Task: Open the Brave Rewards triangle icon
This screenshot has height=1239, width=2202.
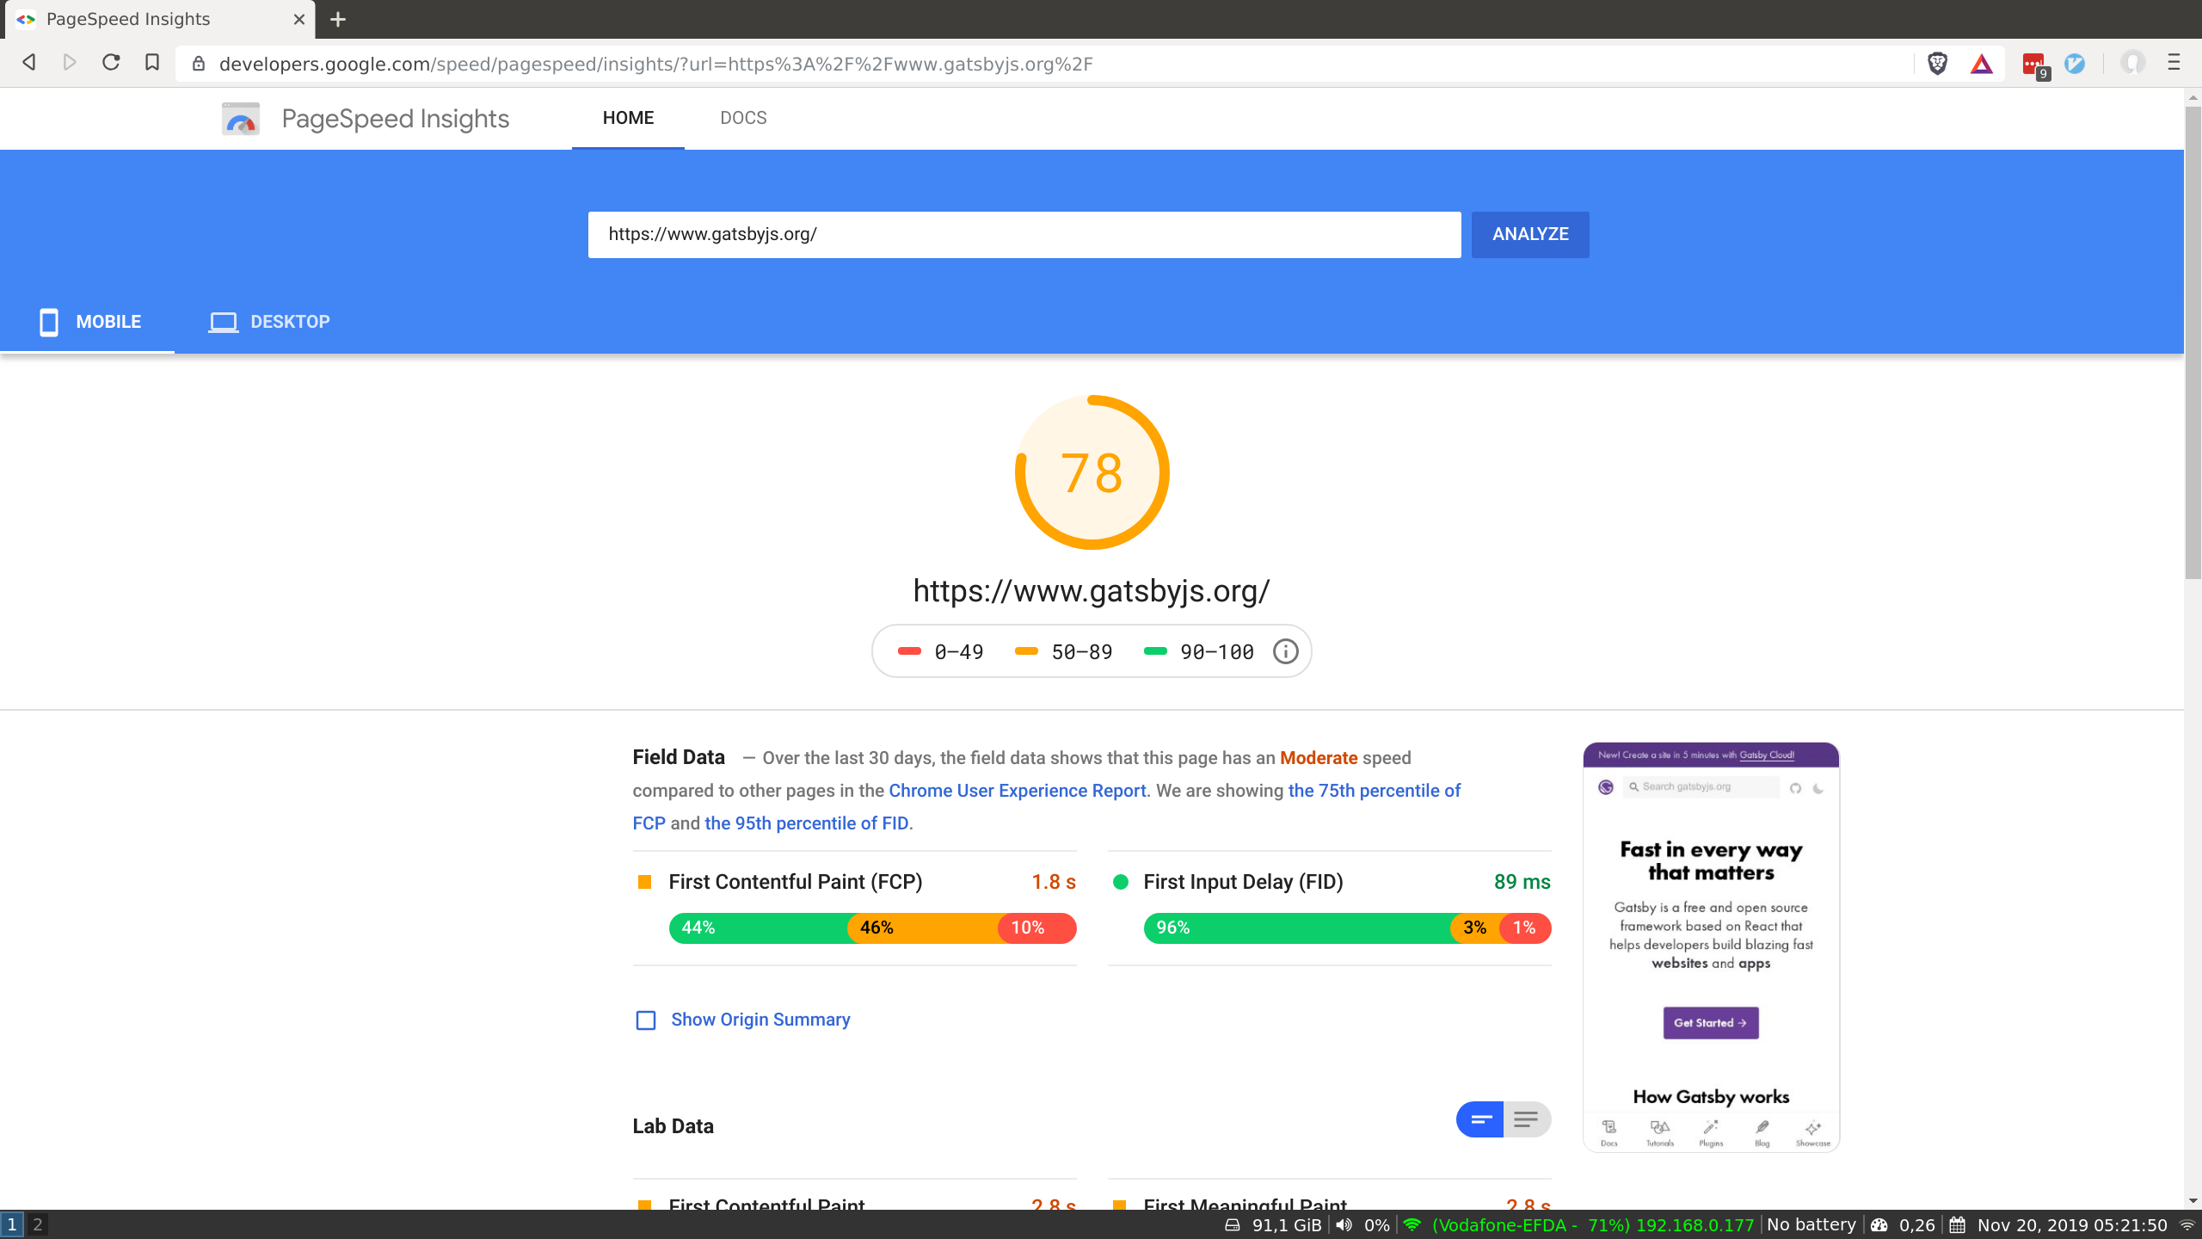Action: pyautogui.click(x=1981, y=63)
